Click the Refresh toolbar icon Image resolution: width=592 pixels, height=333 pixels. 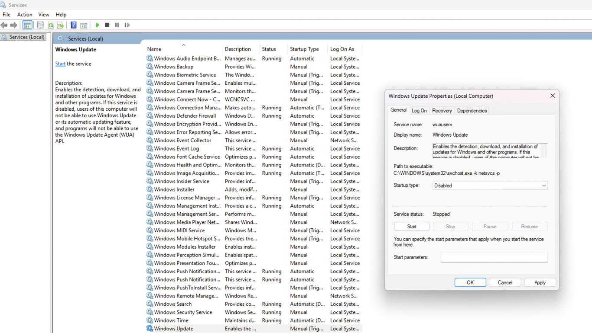point(51,25)
